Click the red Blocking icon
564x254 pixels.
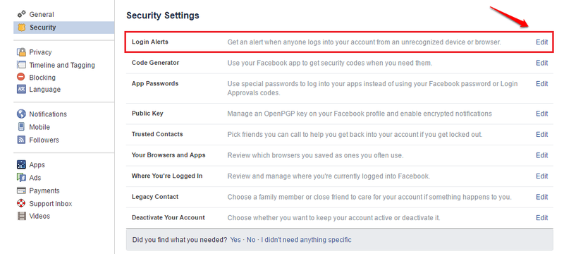22,77
